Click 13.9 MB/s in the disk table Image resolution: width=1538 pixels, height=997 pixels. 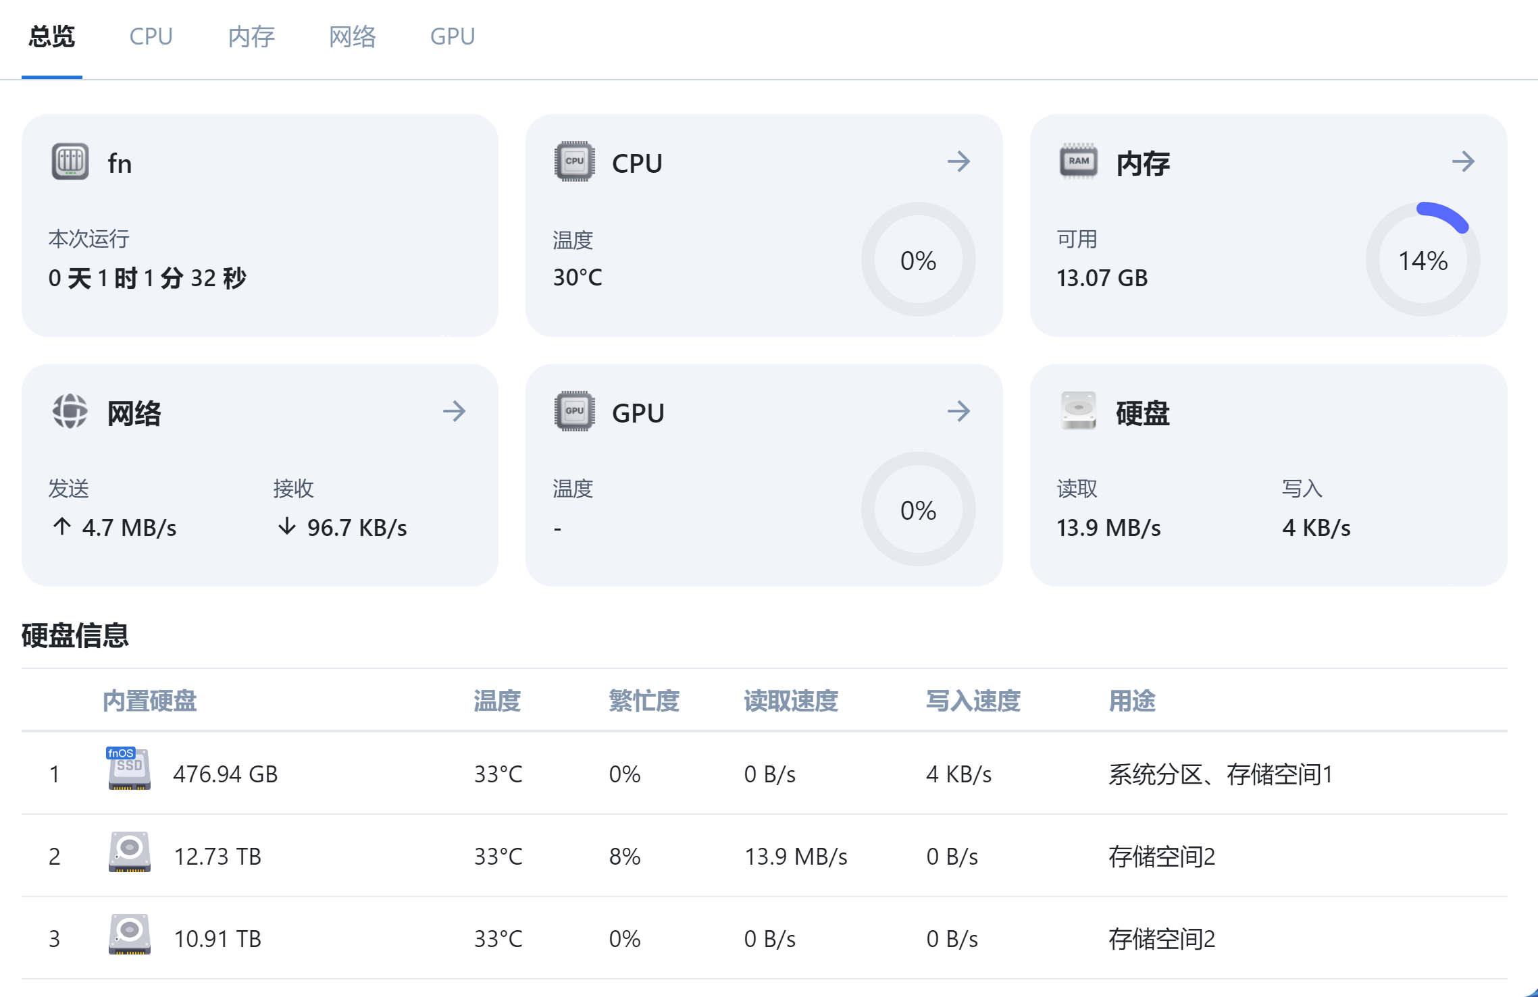(x=796, y=857)
